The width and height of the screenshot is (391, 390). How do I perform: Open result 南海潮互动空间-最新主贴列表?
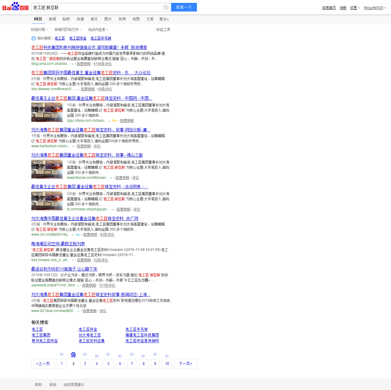click(58, 244)
